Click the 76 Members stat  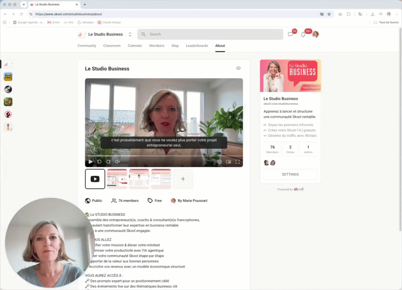point(272,149)
